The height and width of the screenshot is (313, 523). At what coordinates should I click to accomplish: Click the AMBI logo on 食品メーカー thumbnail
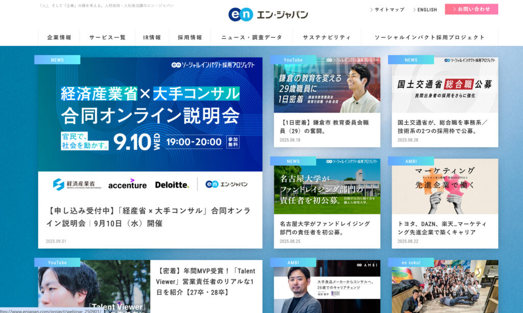367,265
